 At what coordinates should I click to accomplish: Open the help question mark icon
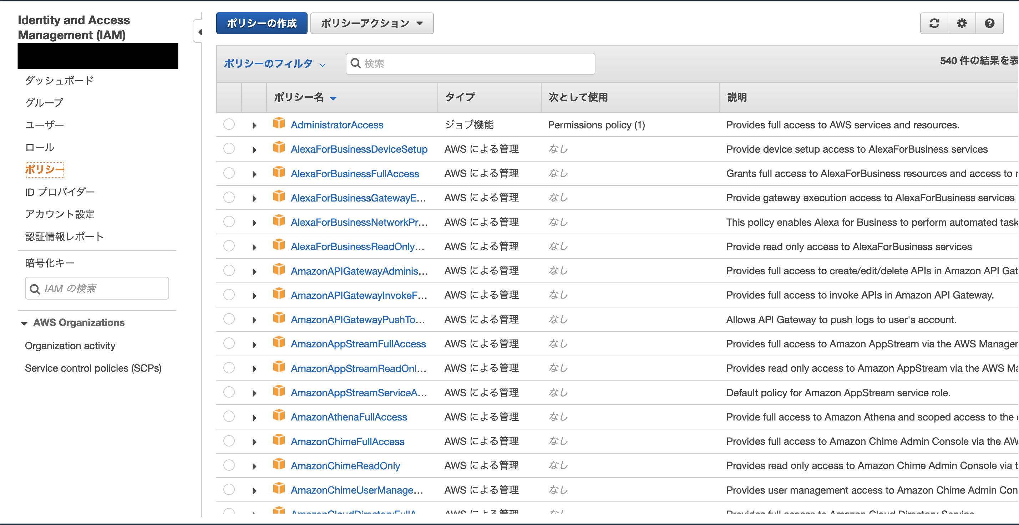(989, 23)
